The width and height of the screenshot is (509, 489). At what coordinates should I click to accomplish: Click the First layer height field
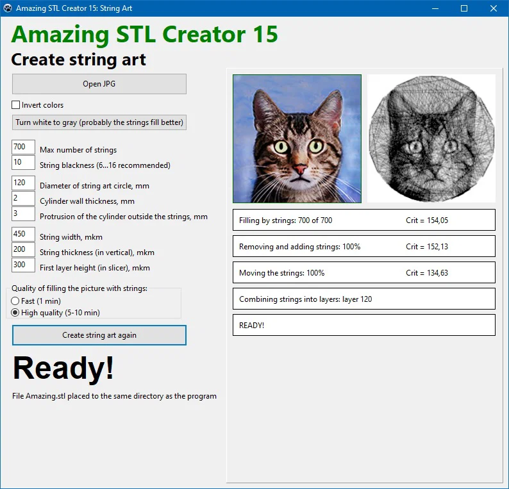23,265
